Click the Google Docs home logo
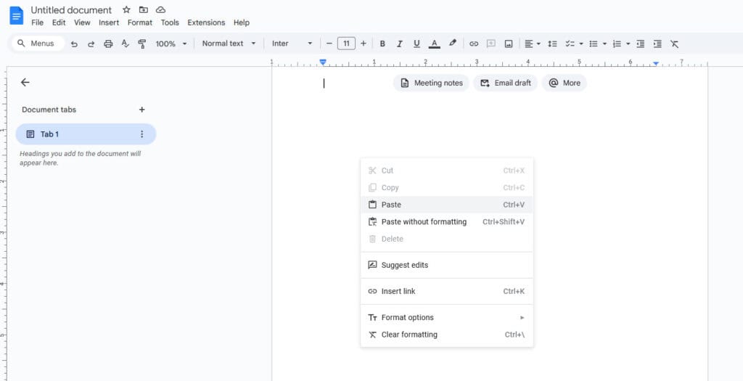Viewport: 743px width, 381px height. (x=16, y=16)
